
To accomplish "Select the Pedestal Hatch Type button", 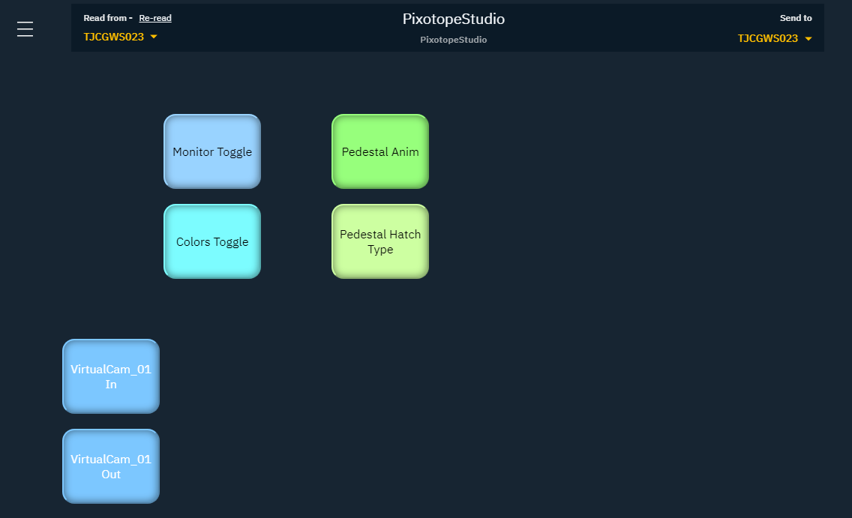I will (x=380, y=241).
